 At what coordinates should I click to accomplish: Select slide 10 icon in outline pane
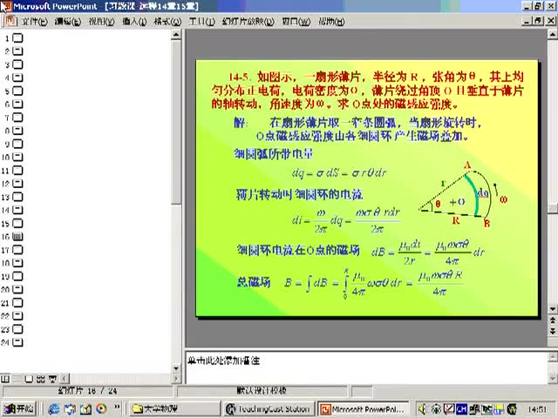tap(17, 157)
